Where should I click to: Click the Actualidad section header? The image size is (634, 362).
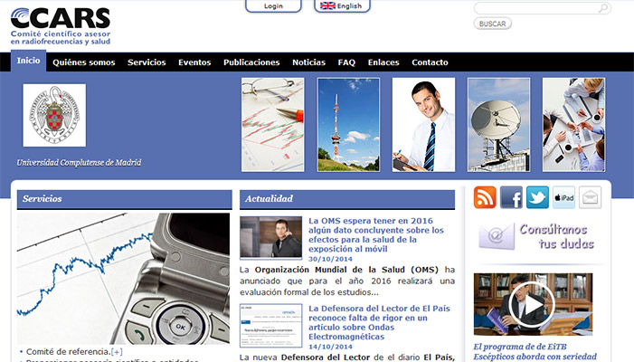347,199
